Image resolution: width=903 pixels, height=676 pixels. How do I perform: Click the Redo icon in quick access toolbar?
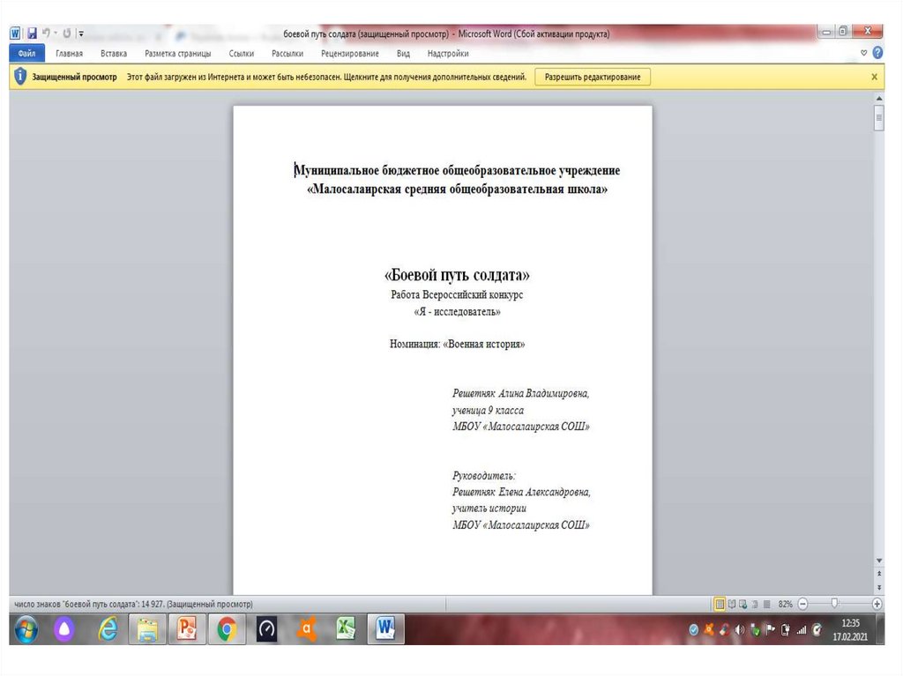(x=67, y=33)
